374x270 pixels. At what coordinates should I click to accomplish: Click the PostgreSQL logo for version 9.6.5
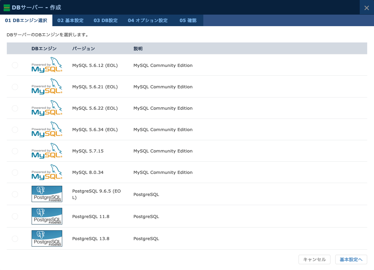pos(47,194)
